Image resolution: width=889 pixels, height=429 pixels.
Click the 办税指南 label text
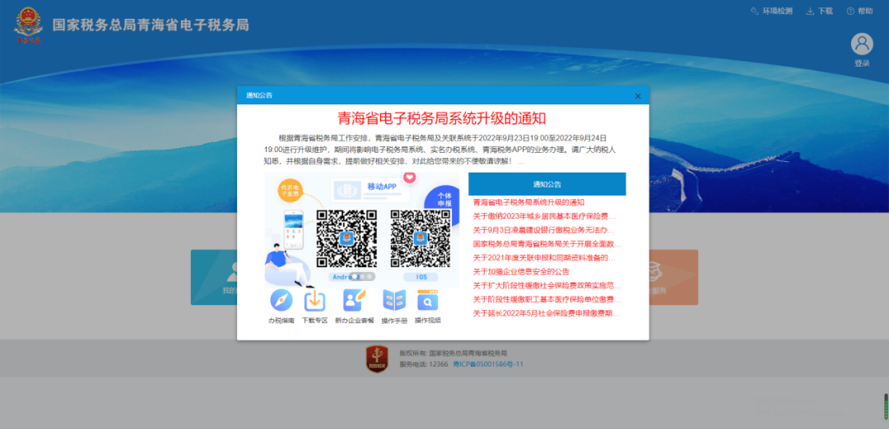click(x=282, y=321)
